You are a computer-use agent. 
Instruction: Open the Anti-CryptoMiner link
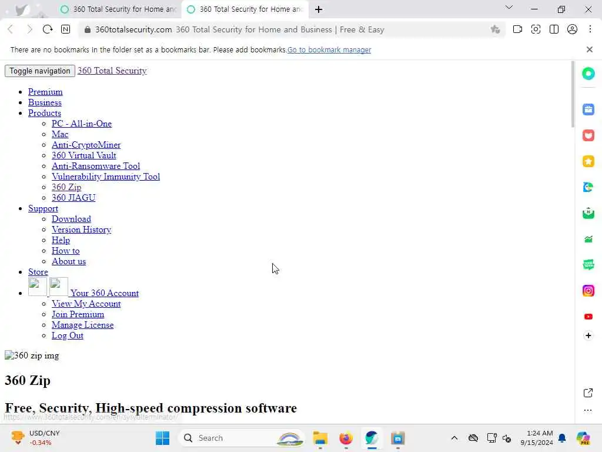[x=86, y=145]
